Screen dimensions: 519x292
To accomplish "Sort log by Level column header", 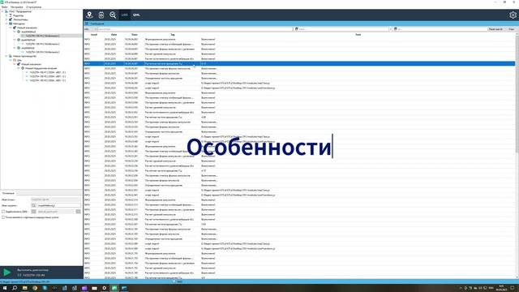I will (94, 34).
